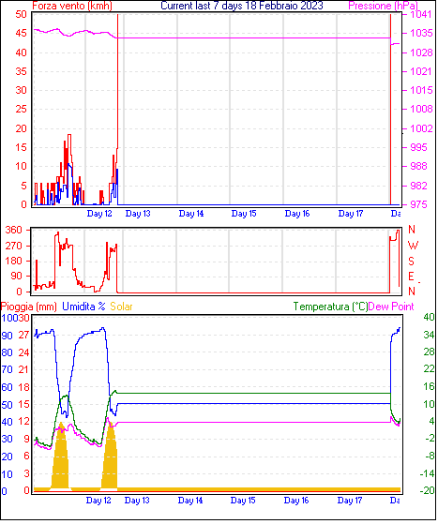The image size is (438, 524).
Task: Select the 995 pressure axis value
Action: click(418, 147)
